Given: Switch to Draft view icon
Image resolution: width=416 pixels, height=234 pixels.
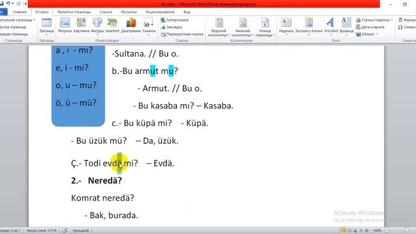Looking at the screenshot, I should click(x=367, y=231).
